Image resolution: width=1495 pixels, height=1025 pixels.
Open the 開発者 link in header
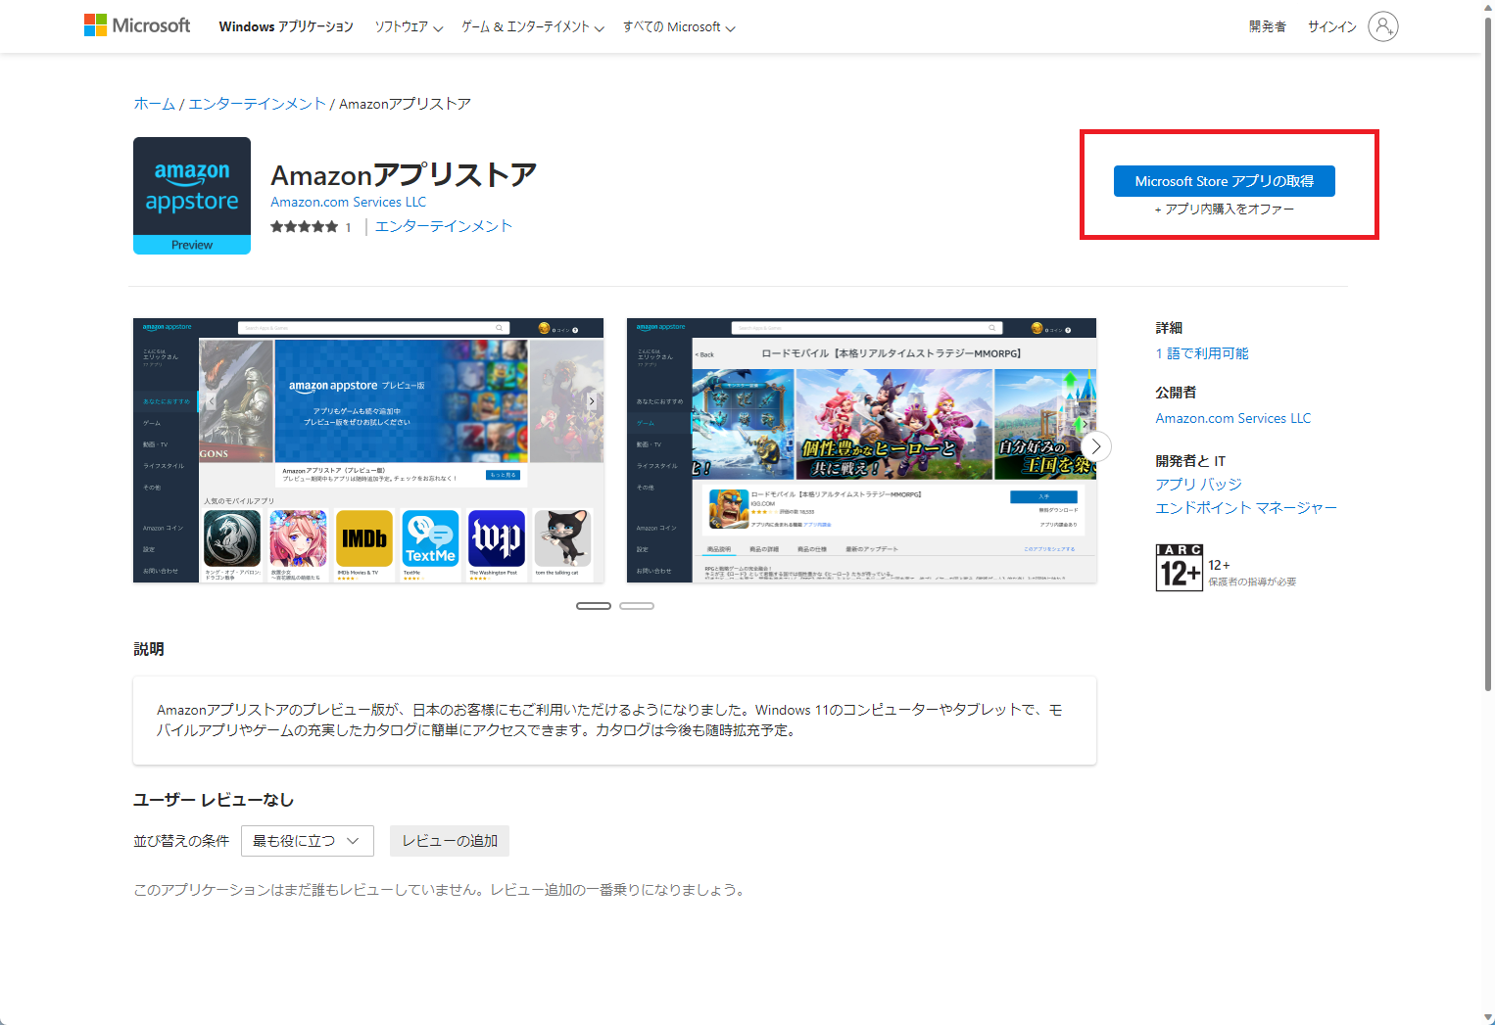click(1268, 26)
